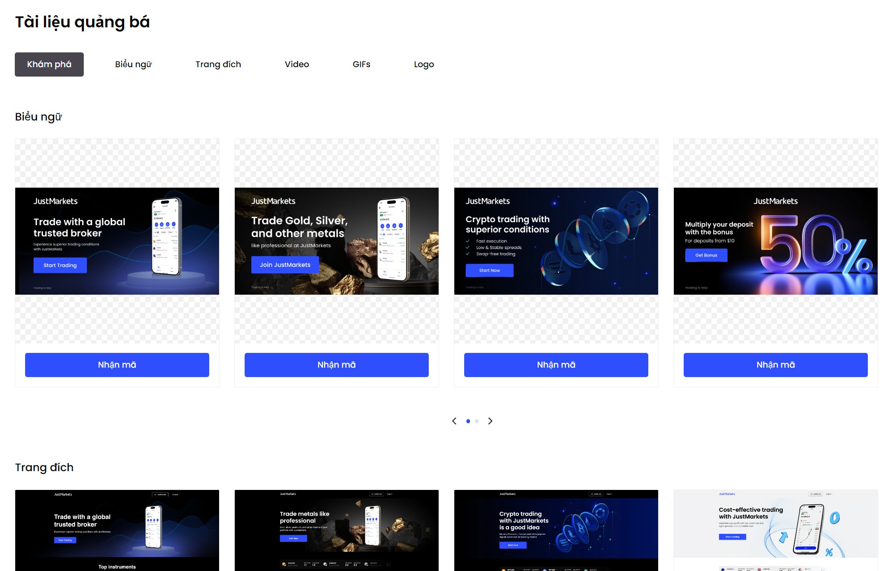Screen dimensions: 888x571
Task: Get code for global trusted broker banner
Action: (x=117, y=365)
